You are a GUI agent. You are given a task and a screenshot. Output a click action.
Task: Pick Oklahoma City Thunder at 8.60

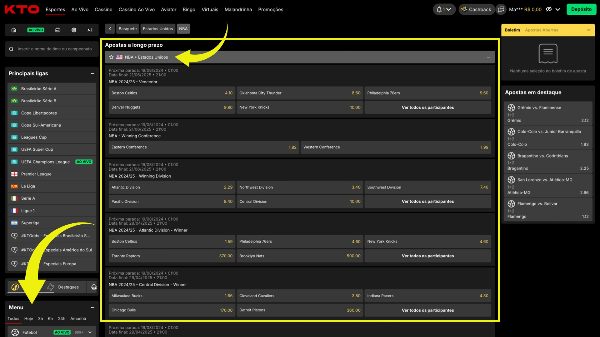[x=300, y=93]
